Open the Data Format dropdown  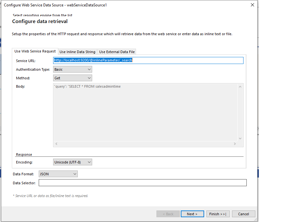(58, 174)
